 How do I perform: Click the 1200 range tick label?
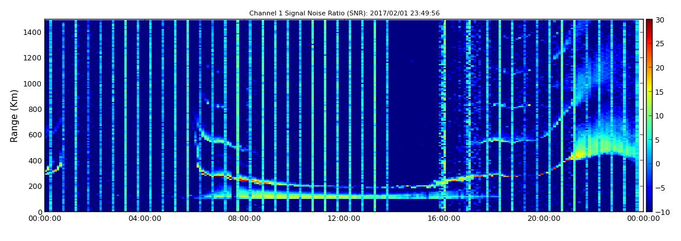33,58
